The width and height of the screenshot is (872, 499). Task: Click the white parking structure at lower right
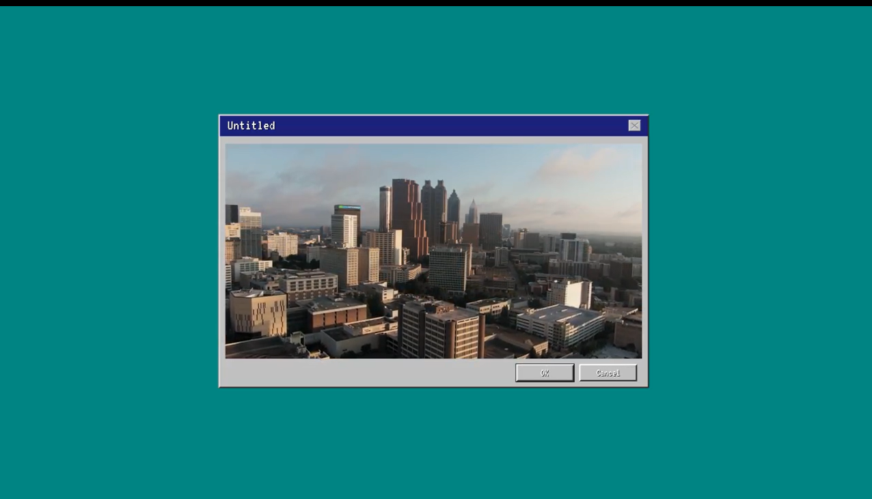tap(560, 324)
